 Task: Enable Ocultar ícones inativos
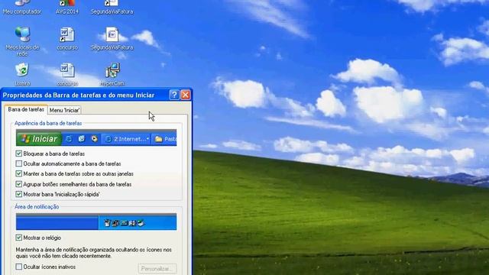(x=18, y=267)
